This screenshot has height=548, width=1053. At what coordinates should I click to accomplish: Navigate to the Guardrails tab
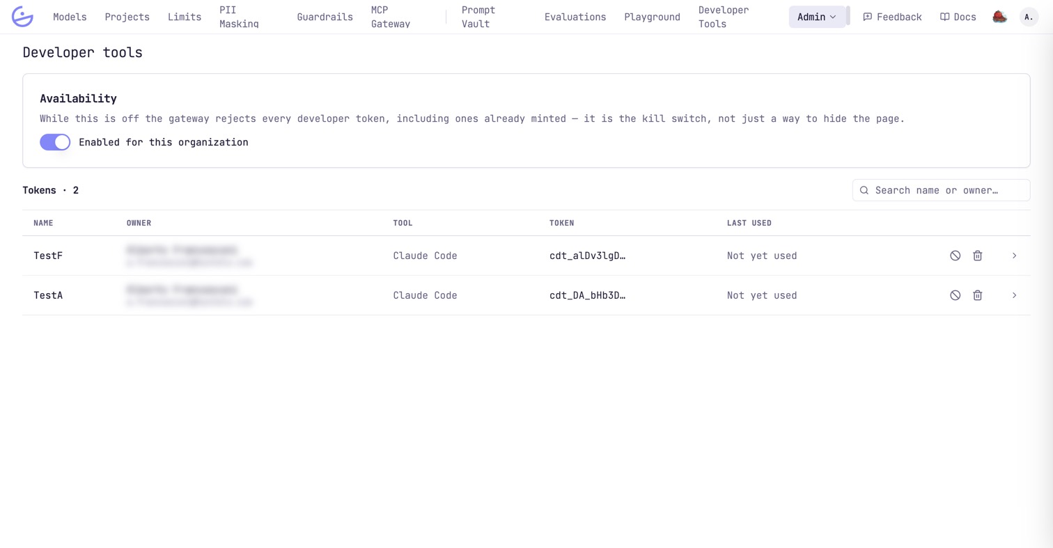[x=325, y=17]
